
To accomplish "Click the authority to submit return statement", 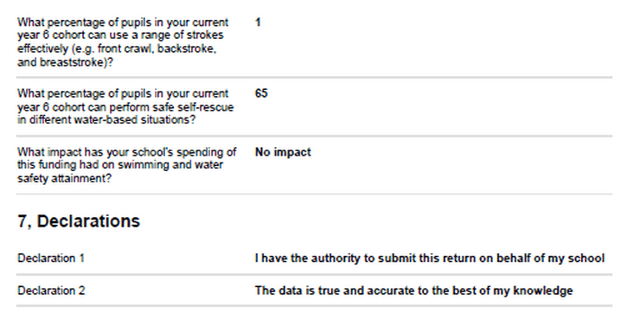I will [x=429, y=259].
